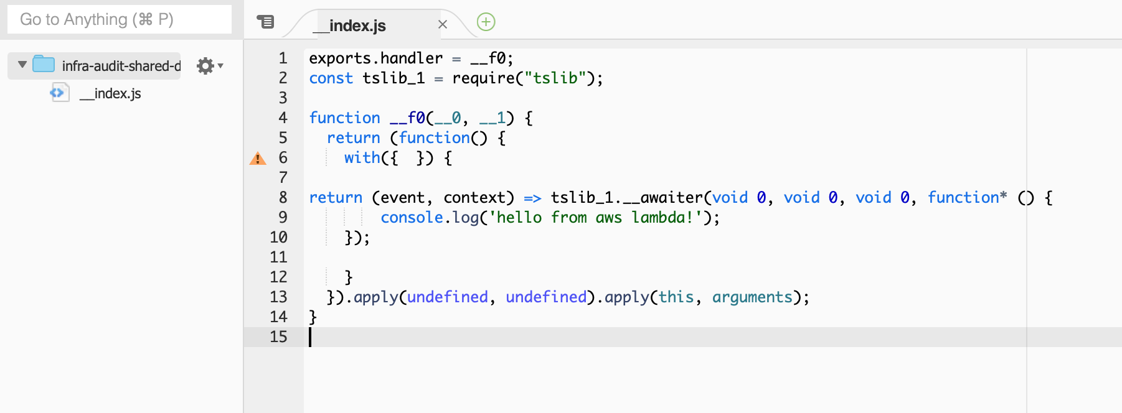
Task: Click the warning icon on line 6
Action: (x=258, y=159)
